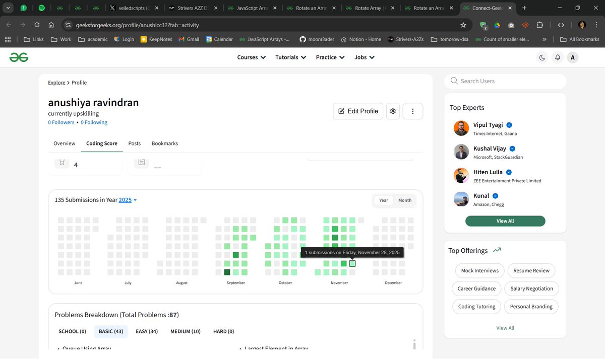This screenshot has height=359, width=605.
Task: Click the highlighted November 28 heatmap cell
Action: pos(352,263)
